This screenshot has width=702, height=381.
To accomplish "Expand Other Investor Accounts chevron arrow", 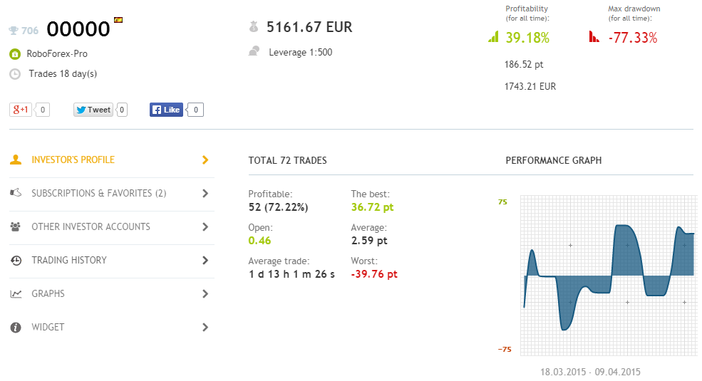I will (205, 226).
